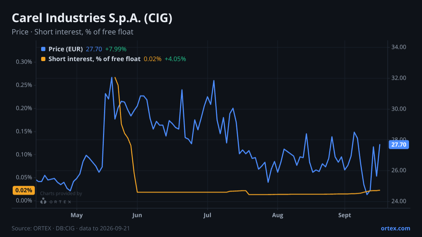Click the 0.05% left axis label
Screen dimensions: 422x237
[x=24, y=177]
